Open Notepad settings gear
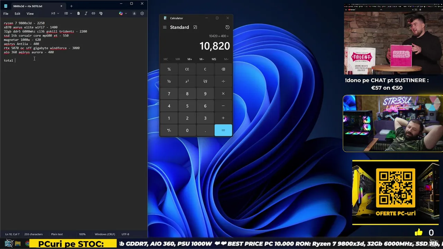 pyautogui.click(x=142, y=13)
